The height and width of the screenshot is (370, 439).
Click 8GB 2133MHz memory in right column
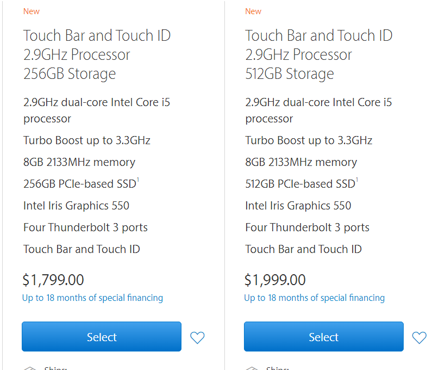(301, 162)
